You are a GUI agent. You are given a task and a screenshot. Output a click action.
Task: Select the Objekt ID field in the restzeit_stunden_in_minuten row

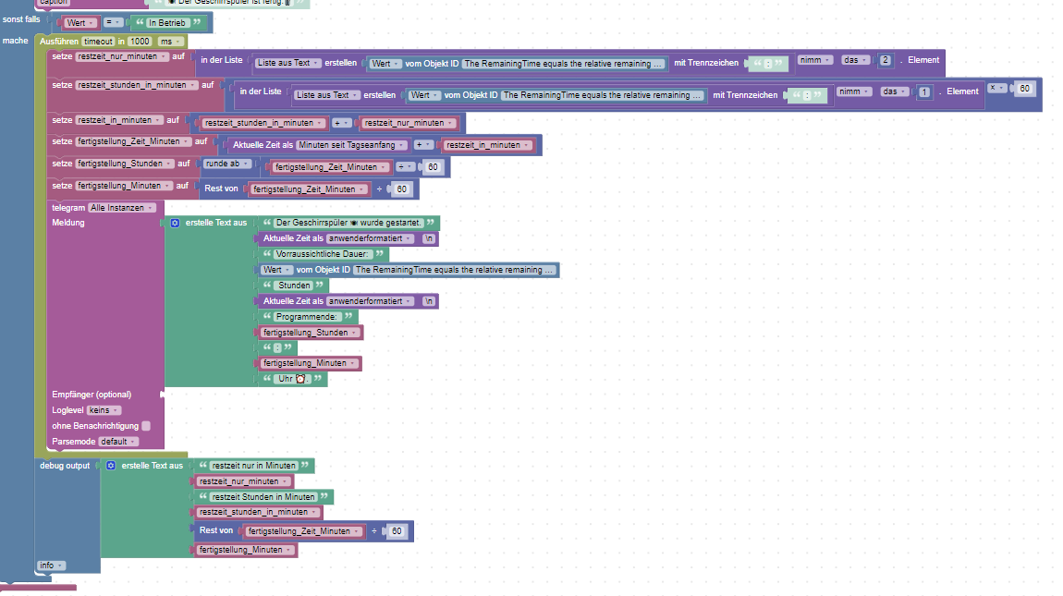602,95
